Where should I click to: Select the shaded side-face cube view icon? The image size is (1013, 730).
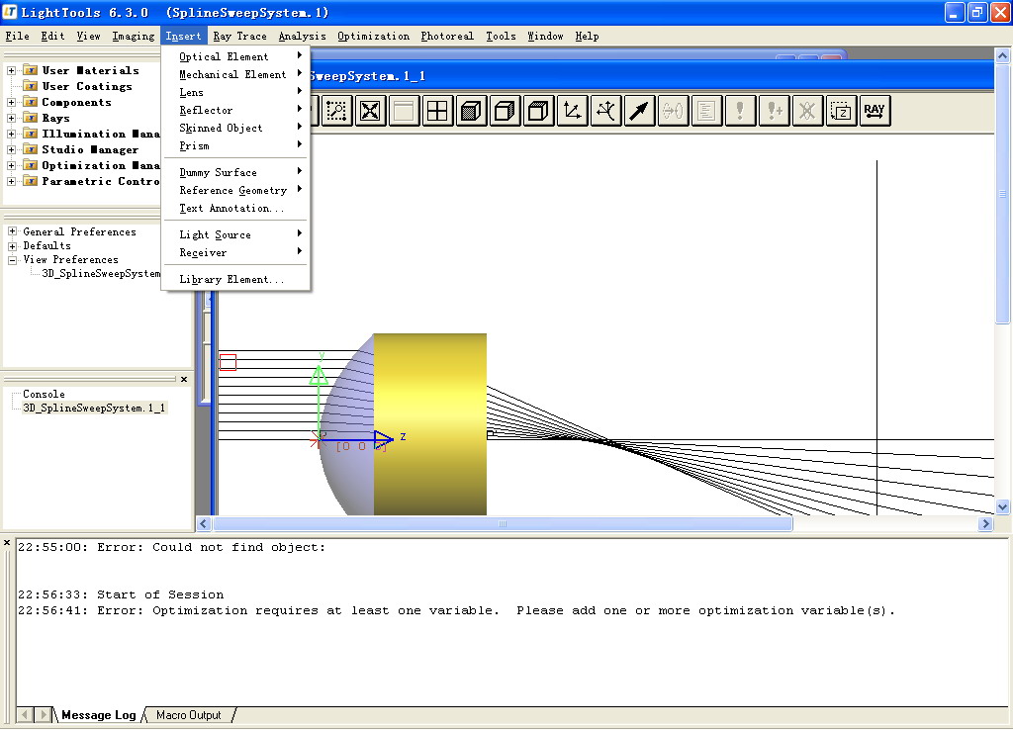tap(505, 111)
